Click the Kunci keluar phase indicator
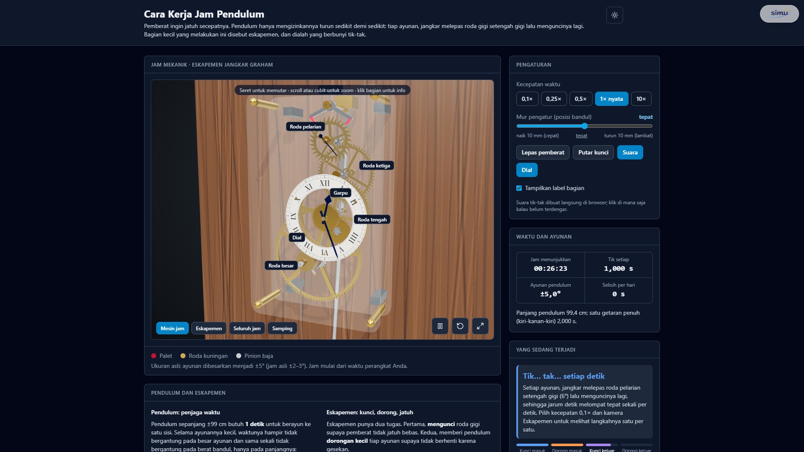Viewport: 804px width, 452px height. point(602,448)
